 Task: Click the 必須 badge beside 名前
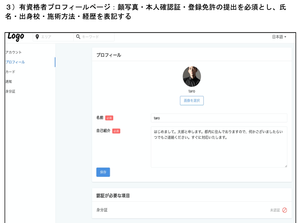click(x=109, y=118)
